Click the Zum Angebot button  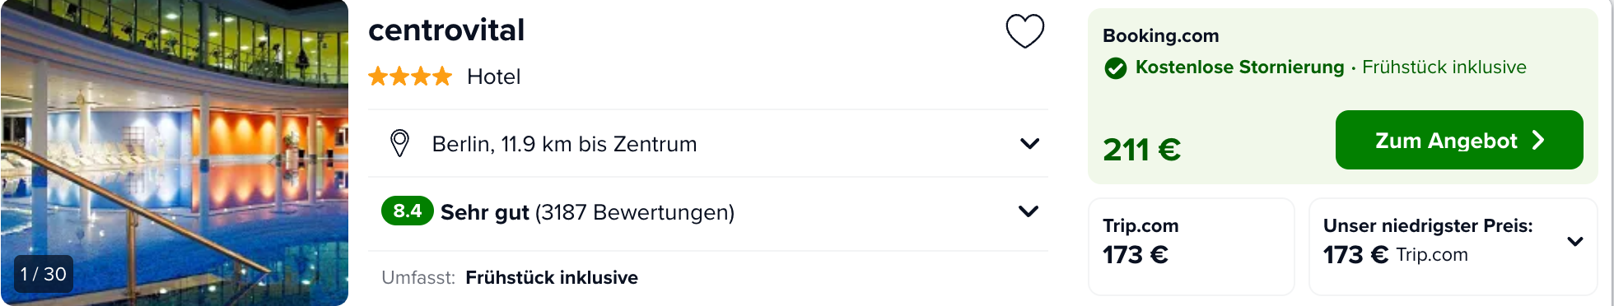coord(1459,140)
